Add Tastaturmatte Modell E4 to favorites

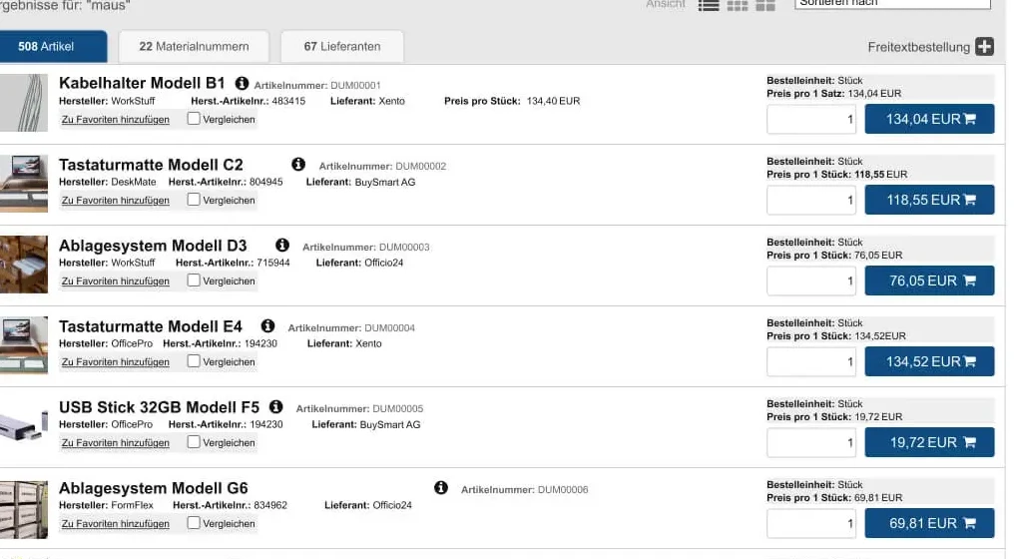116,362
